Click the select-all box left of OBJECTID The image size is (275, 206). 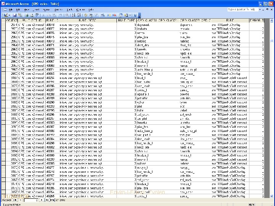point(3,21)
